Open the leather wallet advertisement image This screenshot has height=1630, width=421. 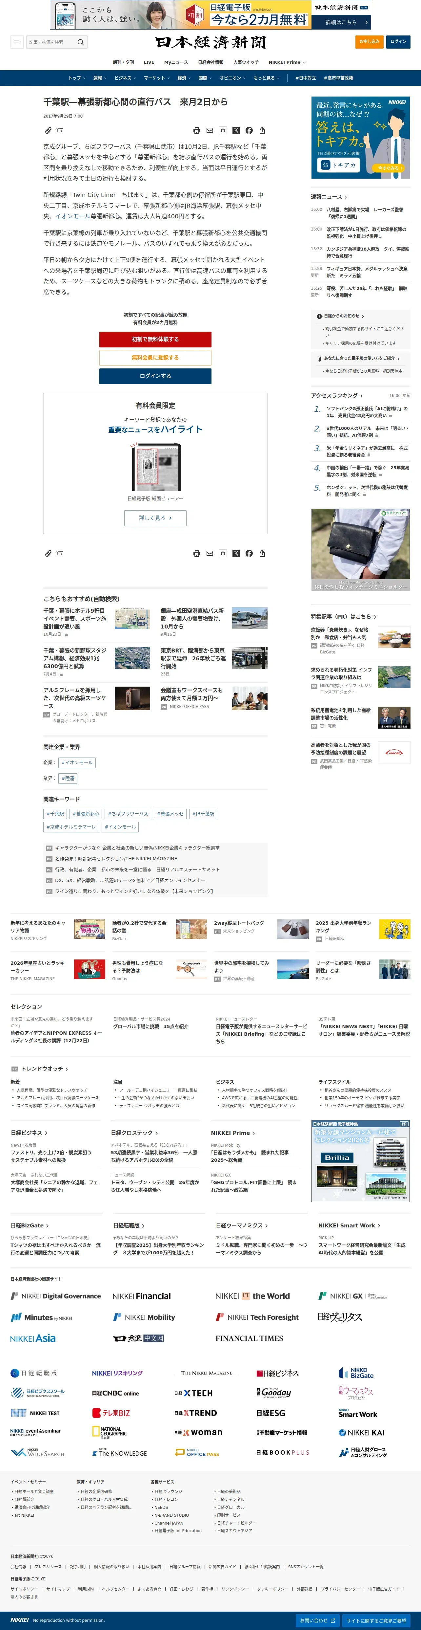(360, 549)
